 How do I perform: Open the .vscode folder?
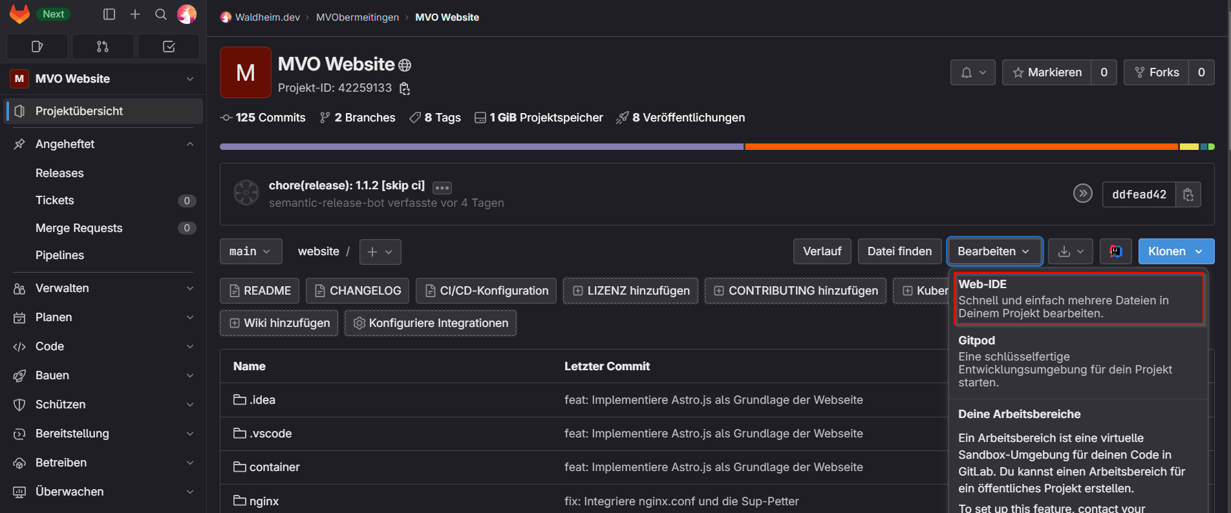tap(270, 434)
